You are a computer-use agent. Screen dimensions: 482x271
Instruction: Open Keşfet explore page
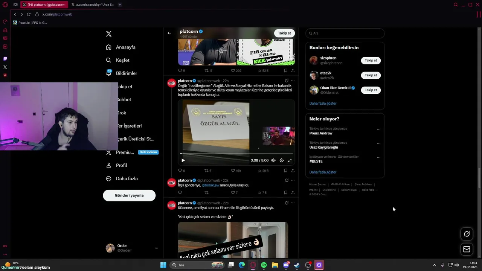coord(117,60)
